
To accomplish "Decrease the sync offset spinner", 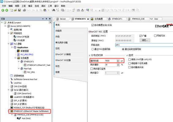I will [x=118, y=65].
